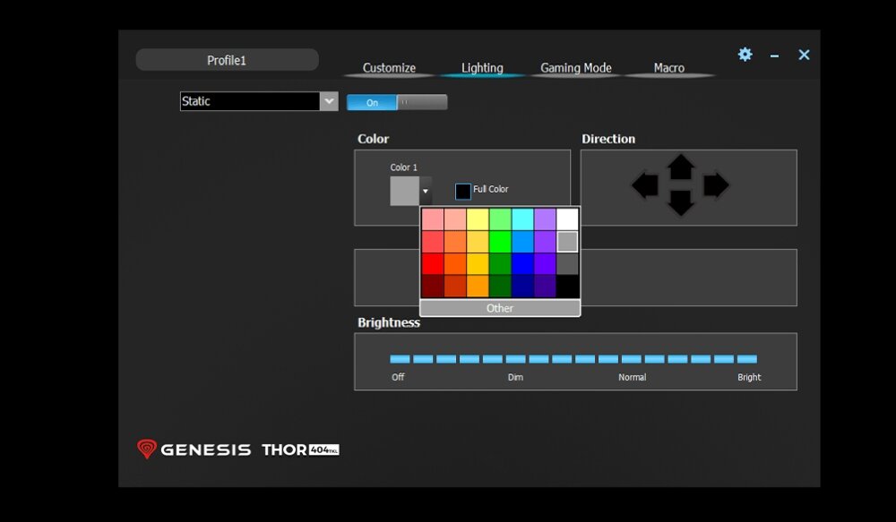Viewport: 896px width, 522px height.
Task: Pick the black swatch in the palette
Action: click(567, 287)
